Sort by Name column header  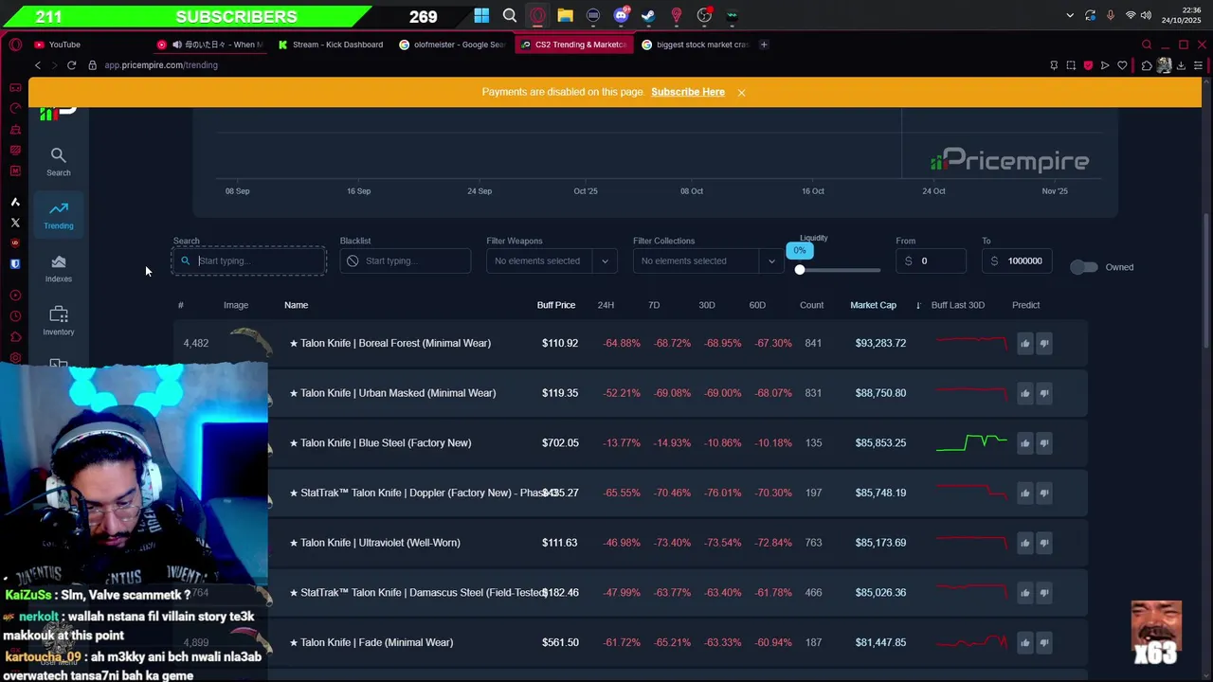[x=296, y=305]
